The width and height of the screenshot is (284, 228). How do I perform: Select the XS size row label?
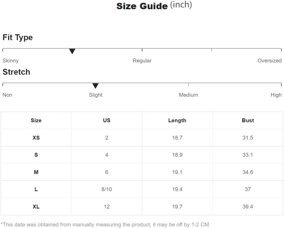36,138
